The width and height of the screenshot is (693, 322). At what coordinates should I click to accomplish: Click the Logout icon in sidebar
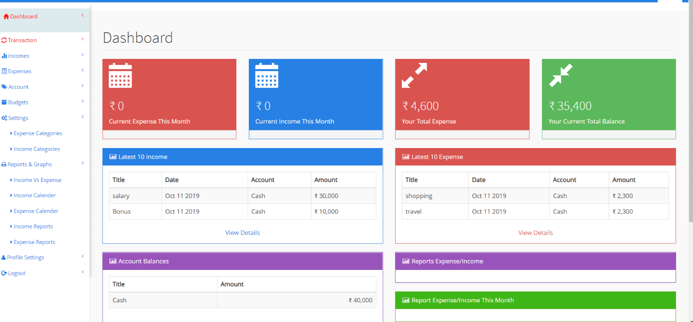tap(4, 272)
